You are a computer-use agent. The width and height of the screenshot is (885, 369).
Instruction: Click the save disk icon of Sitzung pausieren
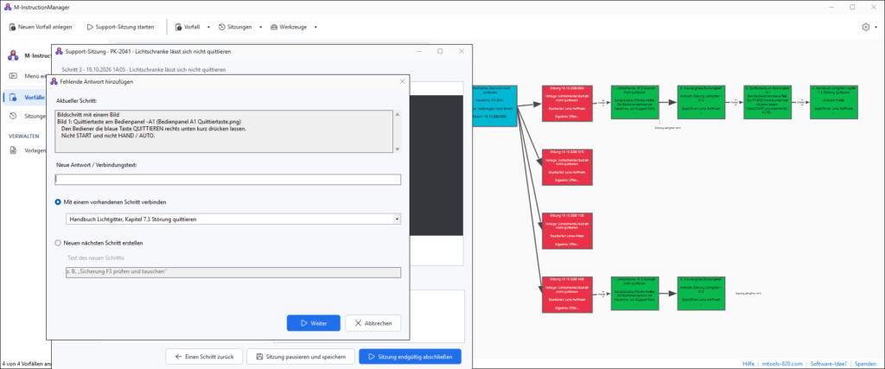[259, 357]
